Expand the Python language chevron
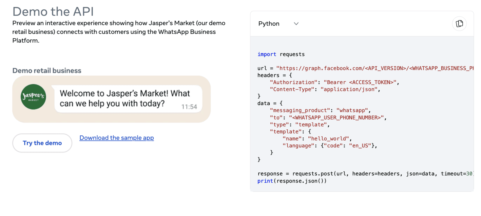The height and width of the screenshot is (216, 481). coord(296,23)
